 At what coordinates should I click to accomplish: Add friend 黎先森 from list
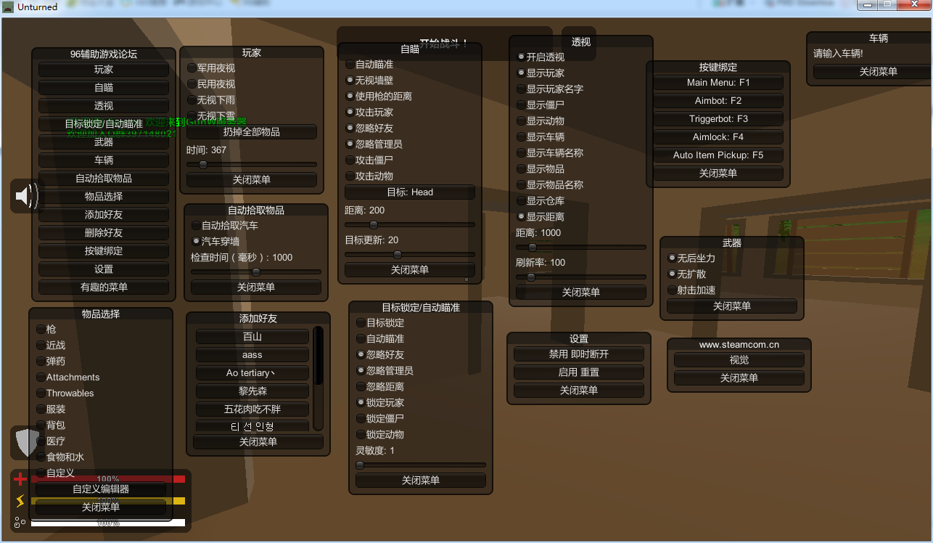click(252, 391)
